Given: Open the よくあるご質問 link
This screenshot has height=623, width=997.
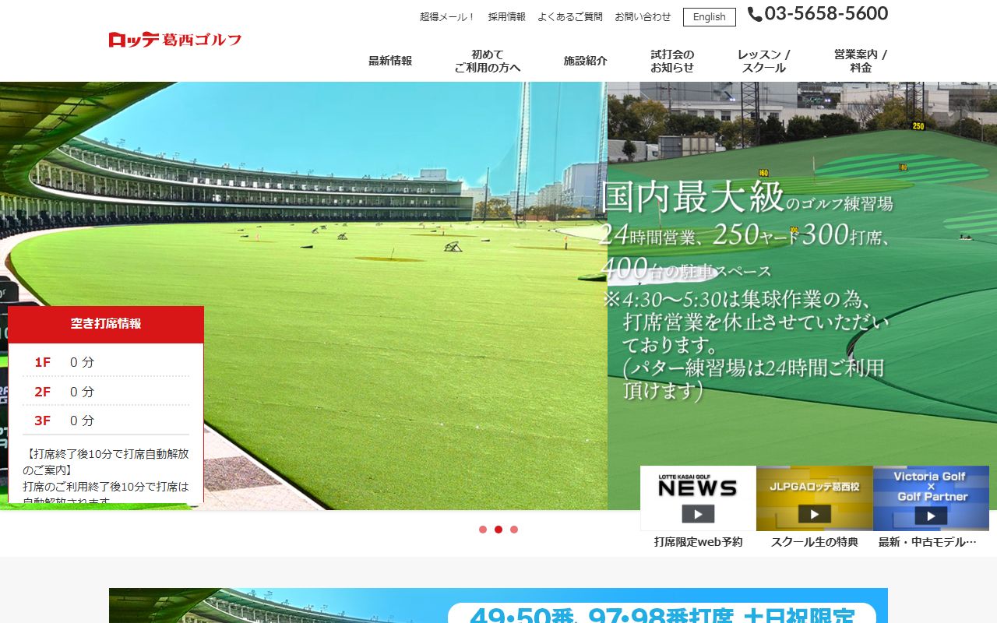Looking at the screenshot, I should [570, 17].
